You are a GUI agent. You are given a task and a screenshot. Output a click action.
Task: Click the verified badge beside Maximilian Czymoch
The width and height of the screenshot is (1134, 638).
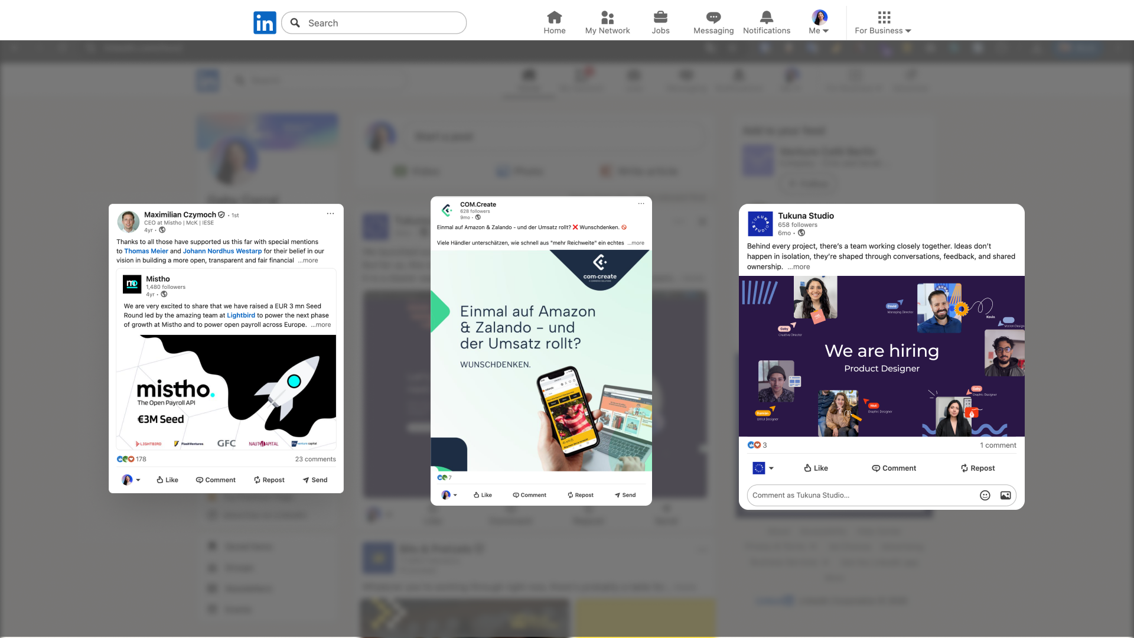point(221,214)
